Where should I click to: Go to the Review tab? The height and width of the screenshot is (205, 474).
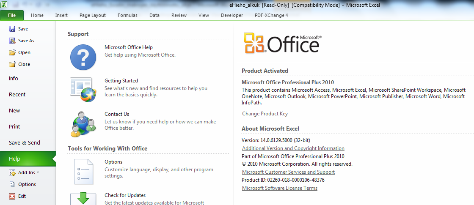click(x=179, y=15)
